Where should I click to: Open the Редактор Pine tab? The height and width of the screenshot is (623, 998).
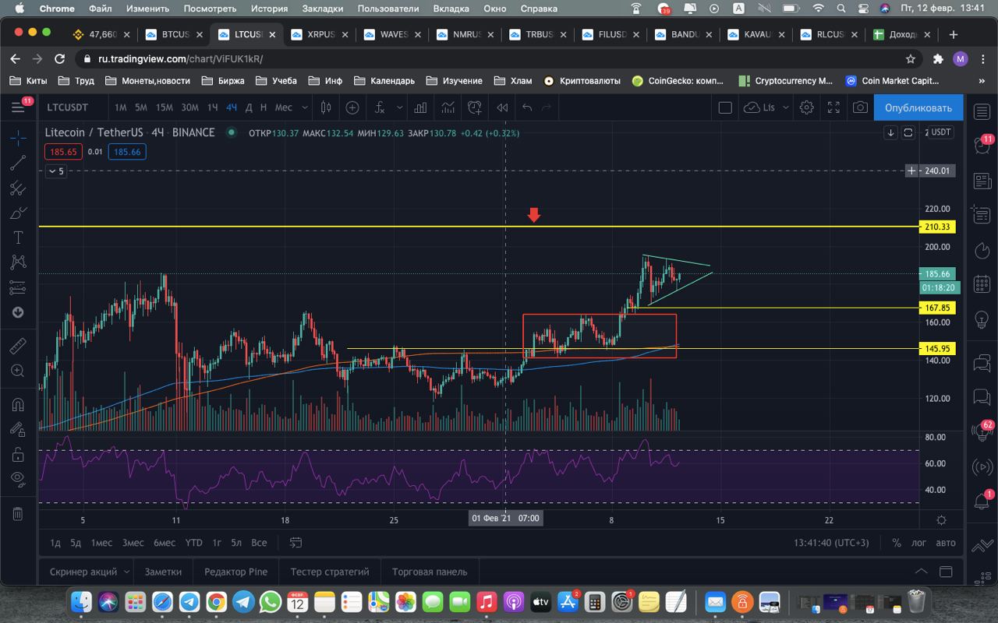(x=235, y=572)
